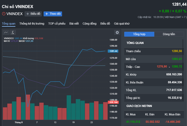This screenshot has width=187, height=126.
Task: Open the Giá quá khứ tab
Action: [x=122, y=23]
